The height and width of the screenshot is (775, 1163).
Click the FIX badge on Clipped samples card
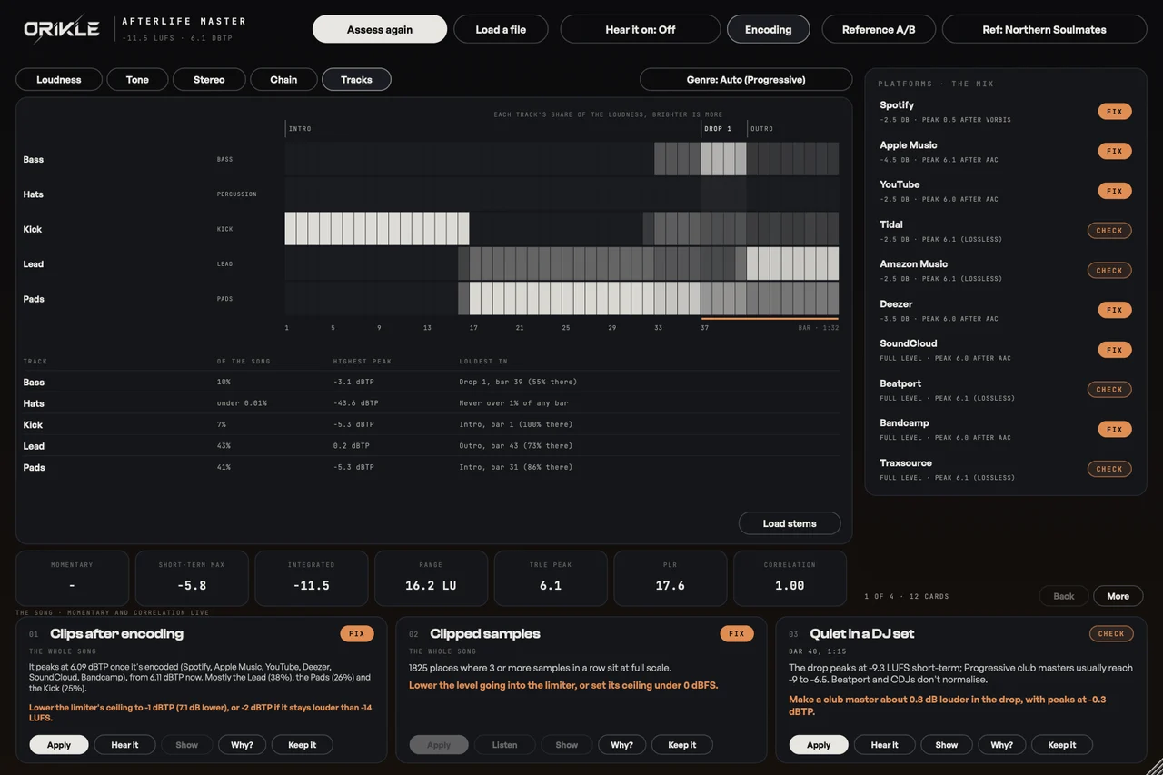tap(737, 634)
